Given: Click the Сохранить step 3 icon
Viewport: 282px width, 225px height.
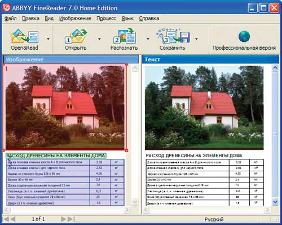Looking at the screenshot, I should pos(173,36).
